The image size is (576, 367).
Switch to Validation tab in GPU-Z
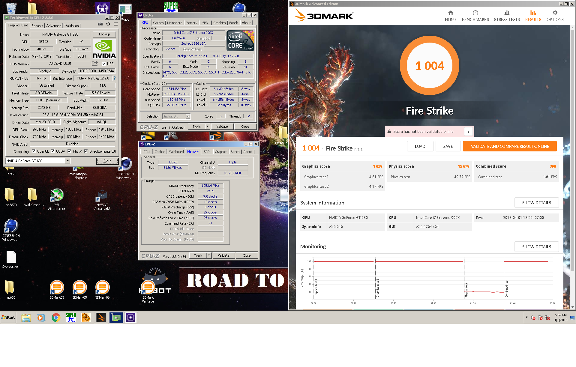[x=72, y=26]
